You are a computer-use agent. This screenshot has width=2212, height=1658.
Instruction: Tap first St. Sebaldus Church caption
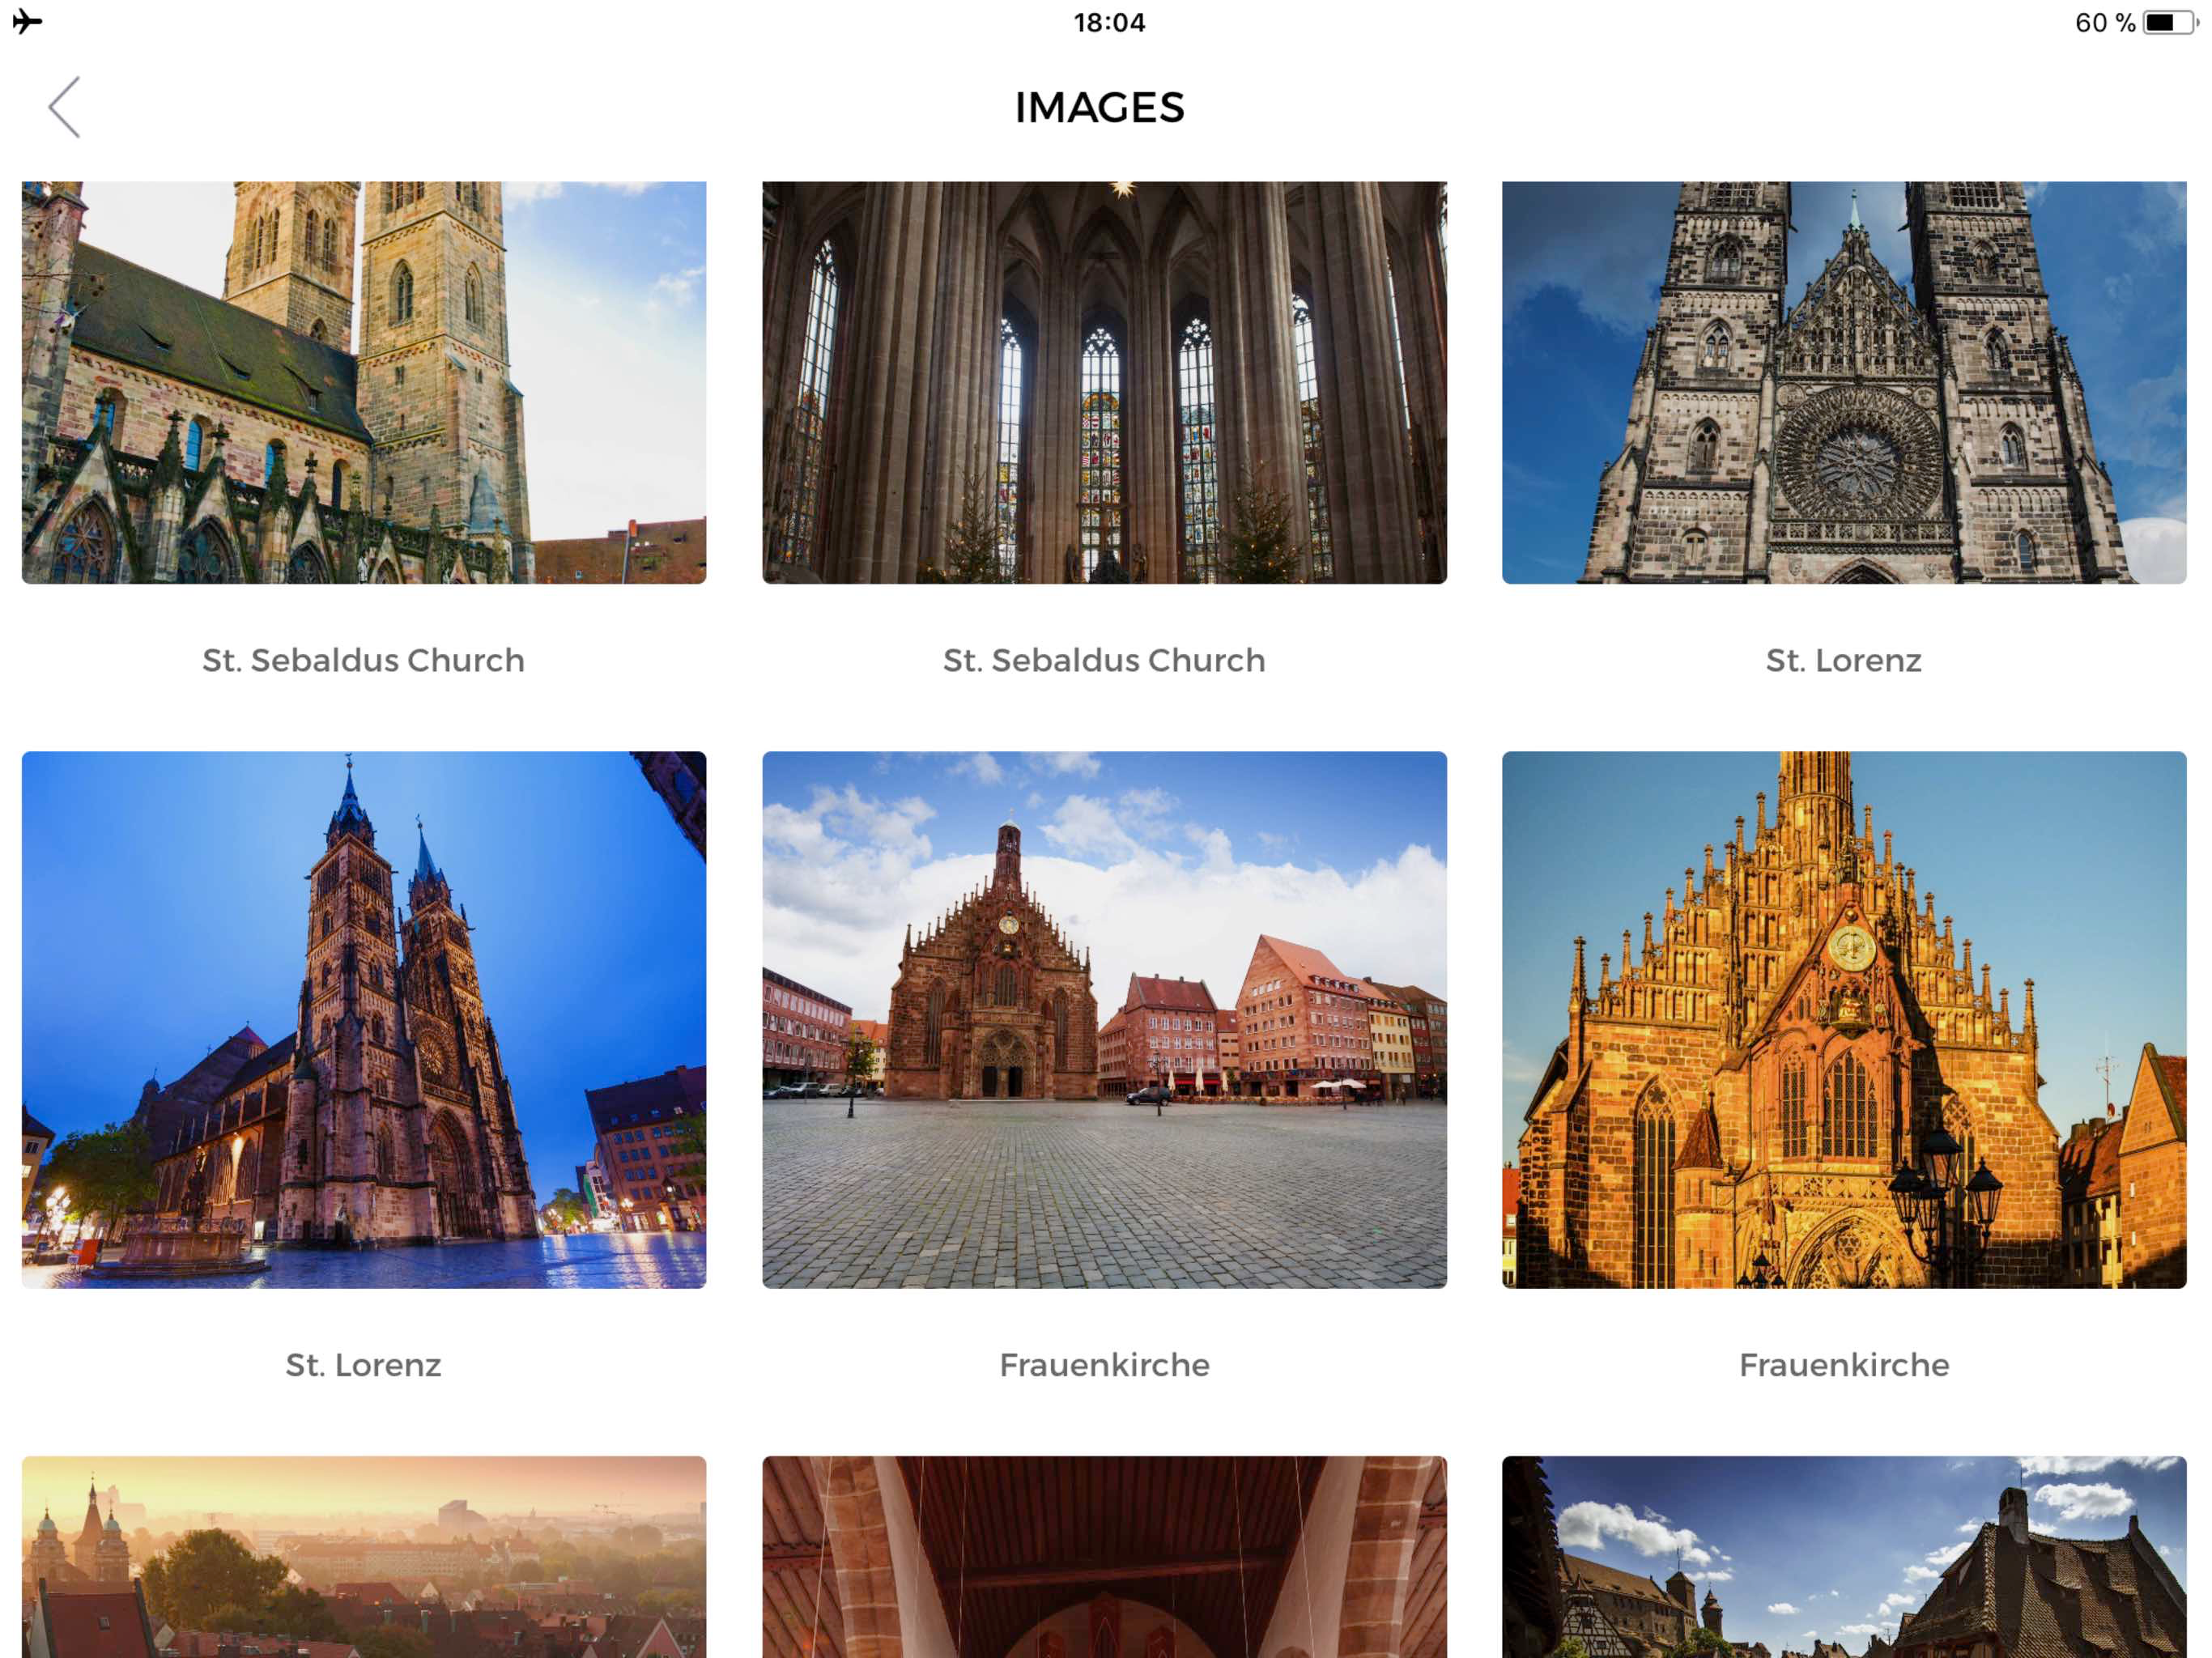point(364,660)
